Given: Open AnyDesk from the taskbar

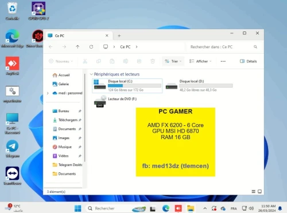Looking at the screenshot, I should coord(178,208).
